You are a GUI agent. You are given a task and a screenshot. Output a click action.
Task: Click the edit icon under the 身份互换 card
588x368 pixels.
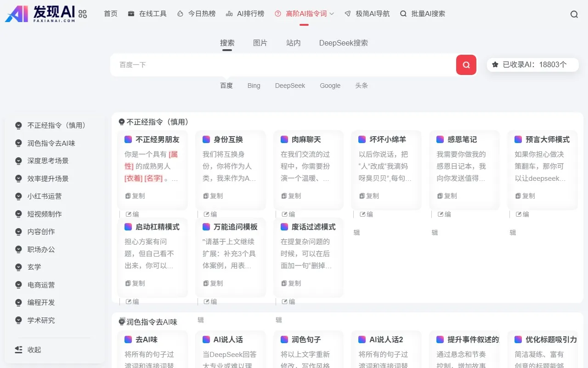pos(206,214)
